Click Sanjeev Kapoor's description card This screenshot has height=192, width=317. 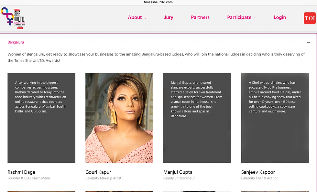(x=275, y=118)
